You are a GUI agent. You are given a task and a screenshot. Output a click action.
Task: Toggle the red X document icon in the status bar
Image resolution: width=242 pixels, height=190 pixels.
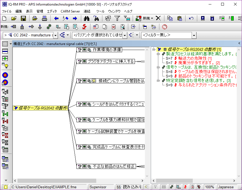click(192, 187)
